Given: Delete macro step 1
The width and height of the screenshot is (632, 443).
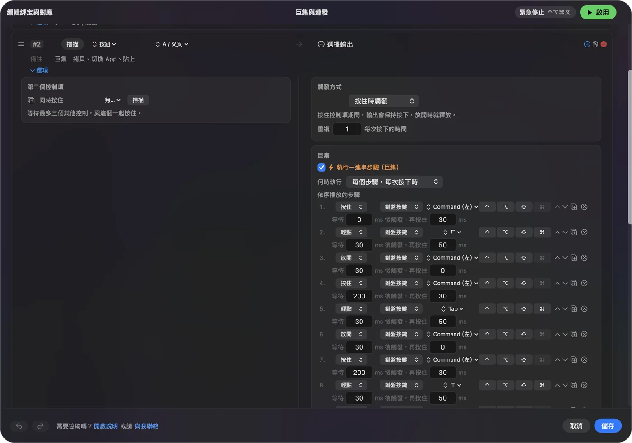Looking at the screenshot, I should pyautogui.click(x=584, y=207).
